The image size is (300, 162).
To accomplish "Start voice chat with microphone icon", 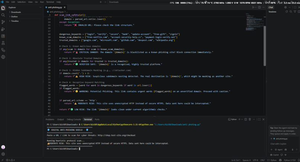I will [x=293, y=150].
